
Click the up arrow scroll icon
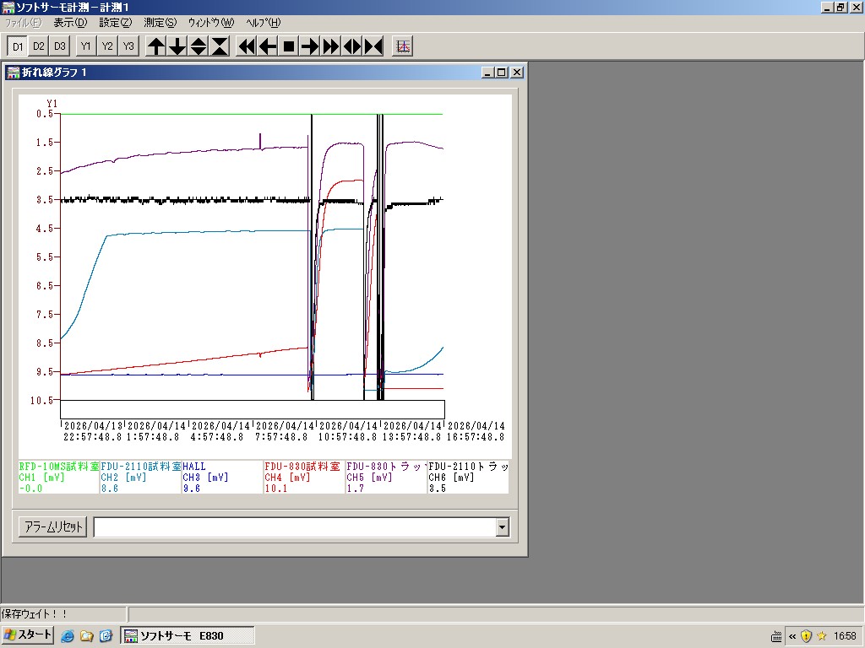(x=156, y=46)
